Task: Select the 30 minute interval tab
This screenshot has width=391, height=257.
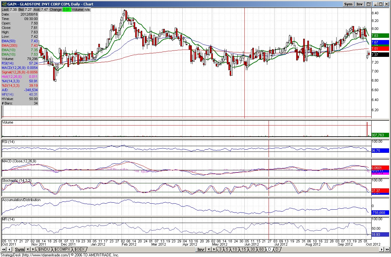Action: click(252, 249)
